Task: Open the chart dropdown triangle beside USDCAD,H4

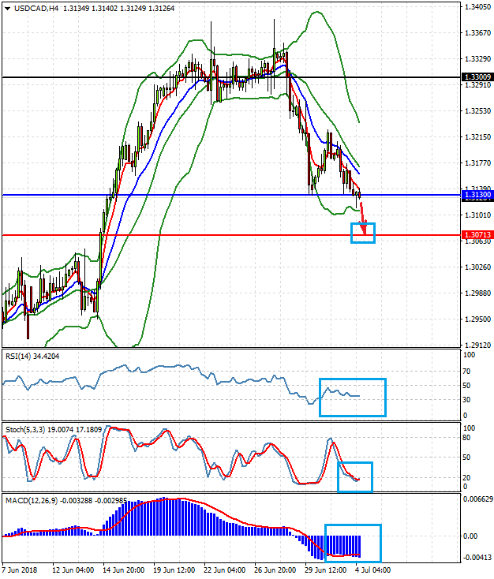Action: pyautogui.click(x=7, y=9)
